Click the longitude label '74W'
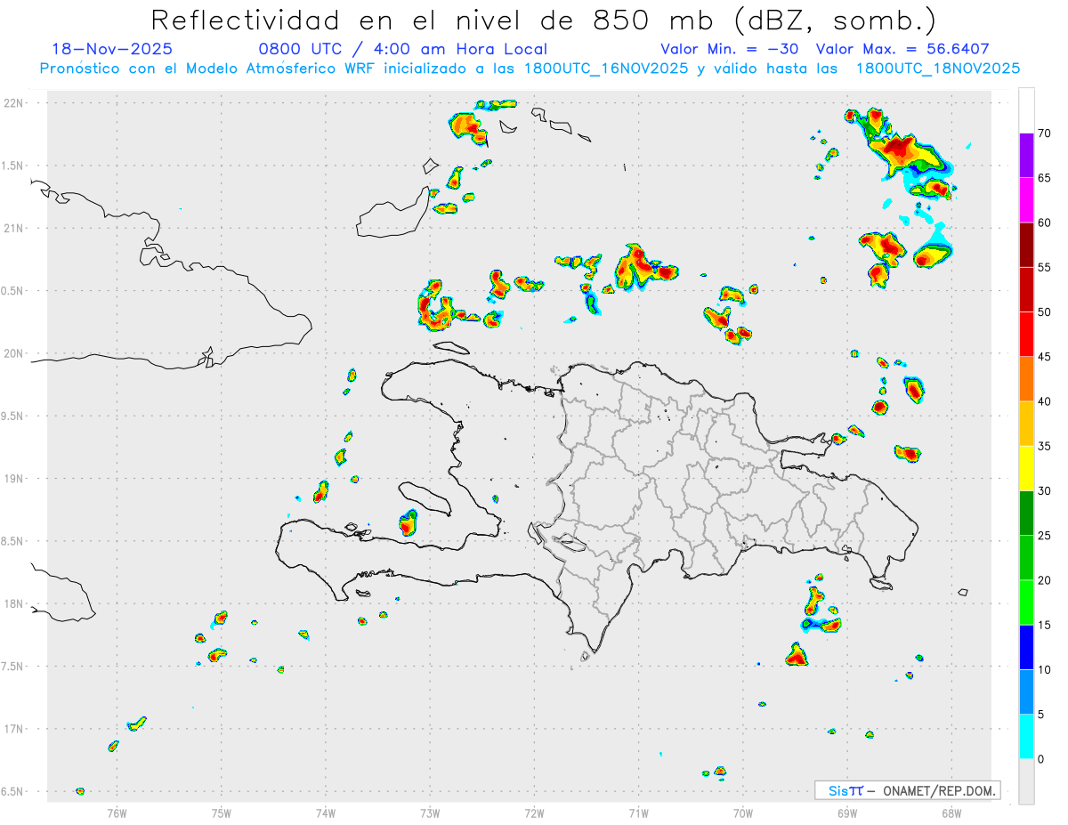 pos(326,813)
